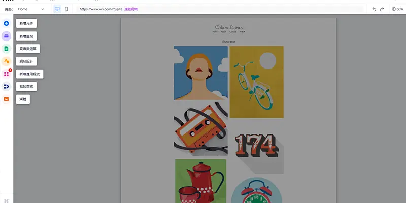Click the 新增應用程式 tooltip label
This screenshot has height=203, width=406.
click(30, 74)
